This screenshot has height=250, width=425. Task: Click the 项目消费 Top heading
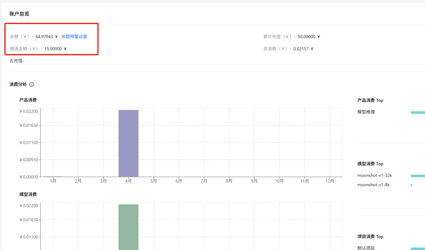pos(370,237)
